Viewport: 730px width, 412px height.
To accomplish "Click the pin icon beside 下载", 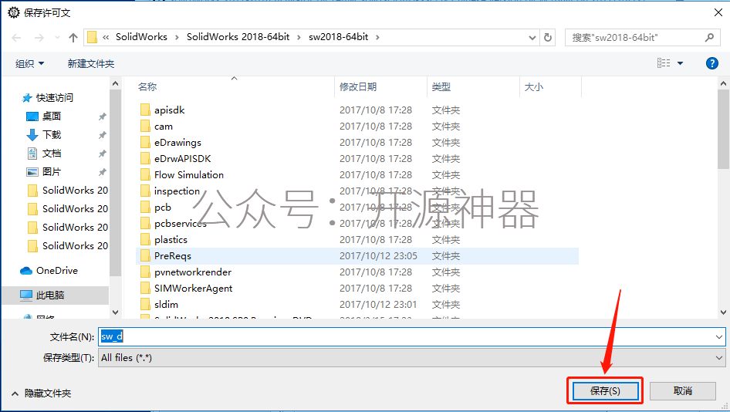I will tap(102, 135).
